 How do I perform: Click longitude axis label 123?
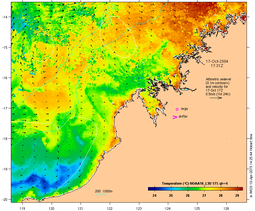(x=139, y=209)
